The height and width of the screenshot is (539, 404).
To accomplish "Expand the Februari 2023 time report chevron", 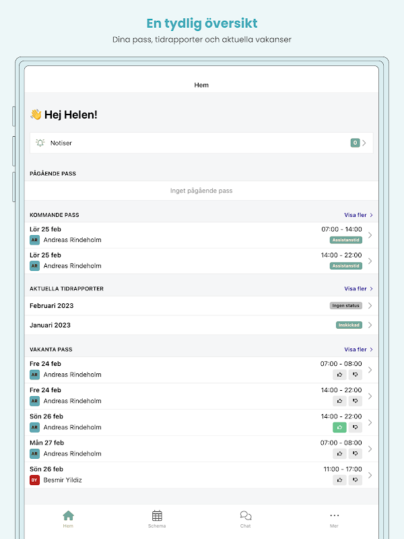I will tap(370, 306).
